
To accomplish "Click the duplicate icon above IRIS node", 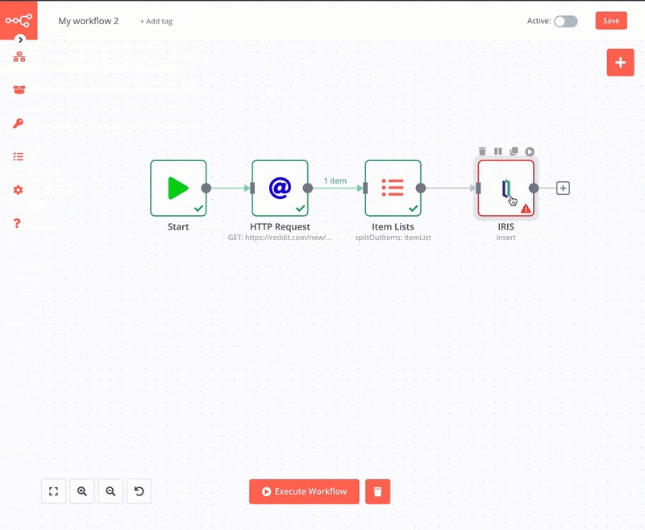I will coord(514,151).
